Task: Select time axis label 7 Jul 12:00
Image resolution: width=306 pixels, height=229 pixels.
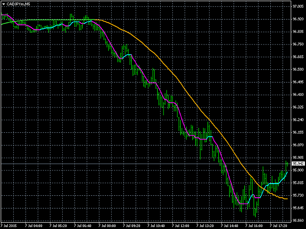Action: 181,226
